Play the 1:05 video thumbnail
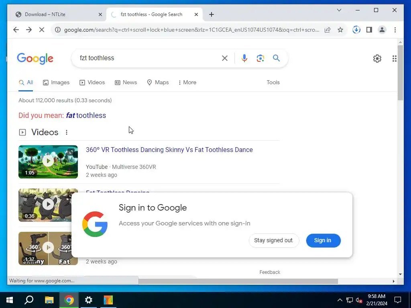This screenshot has width=411, height=308. click(x=48, y=162)
